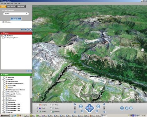Check the My Places checkbox

3,36
